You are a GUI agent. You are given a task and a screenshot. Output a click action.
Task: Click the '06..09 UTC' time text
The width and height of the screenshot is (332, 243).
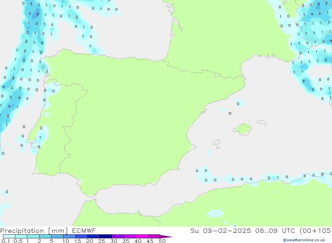(275, 231)
